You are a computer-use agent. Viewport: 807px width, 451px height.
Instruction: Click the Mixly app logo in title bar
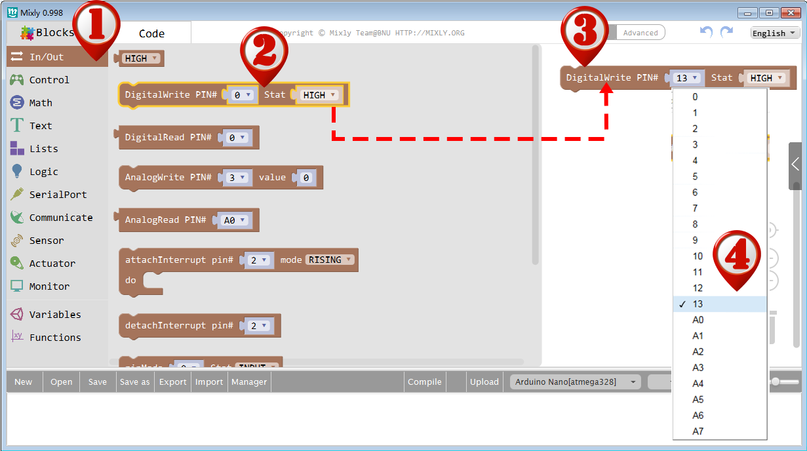coord(12,12)
